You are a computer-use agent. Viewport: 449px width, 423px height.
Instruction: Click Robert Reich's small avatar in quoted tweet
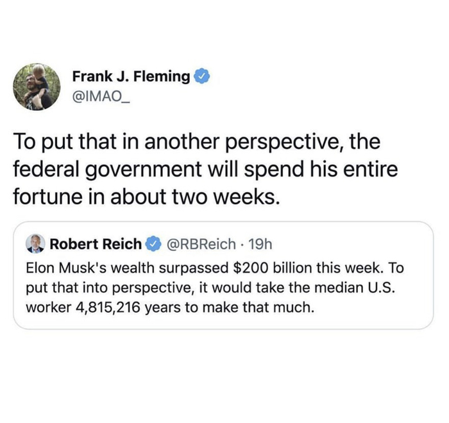coord(35,244)
